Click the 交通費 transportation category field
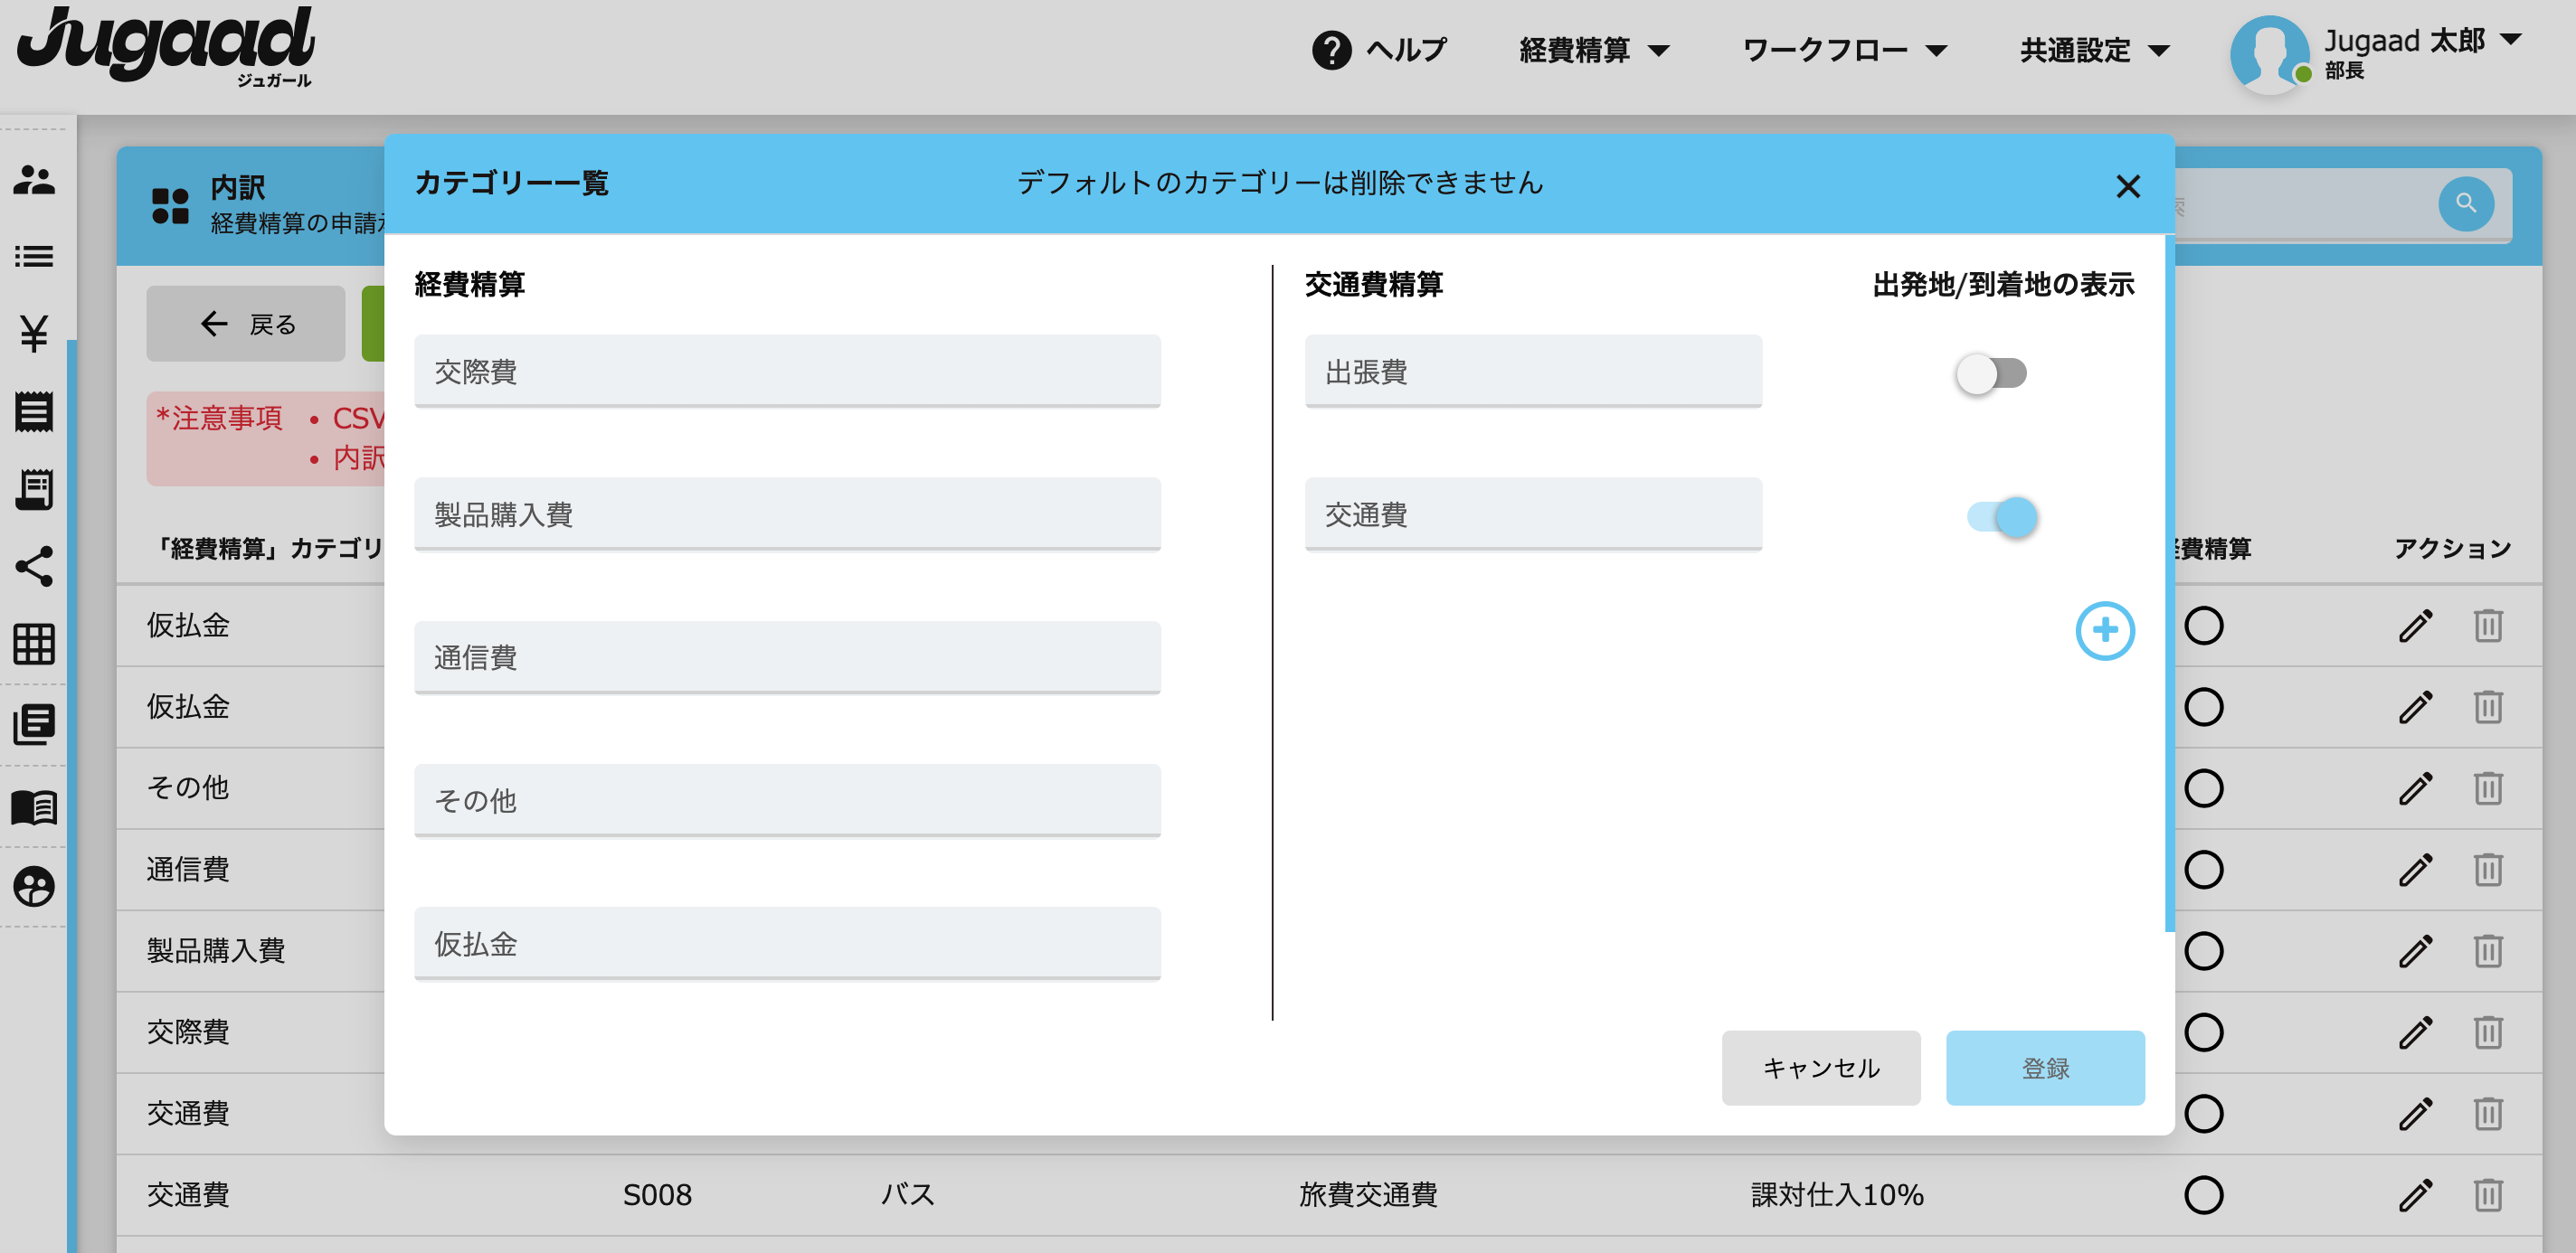 pyautogui.click(x=1533, y=513)
